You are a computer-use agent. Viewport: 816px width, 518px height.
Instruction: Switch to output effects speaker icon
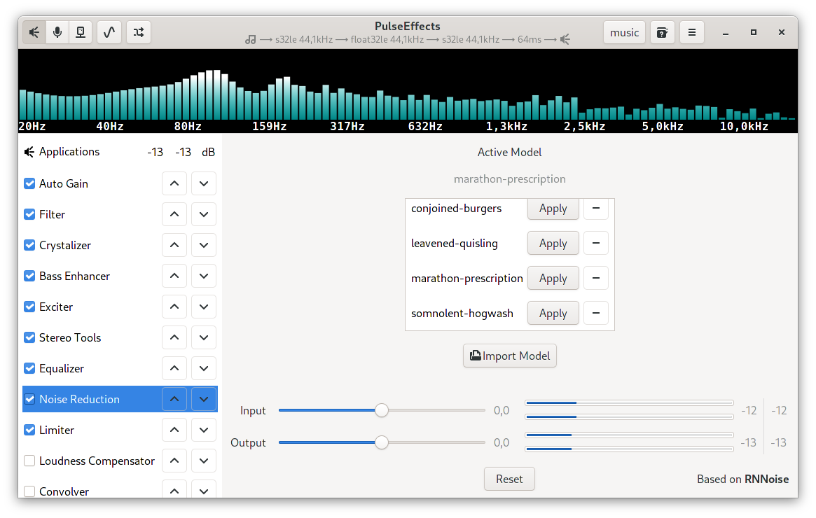click(34, 32)
